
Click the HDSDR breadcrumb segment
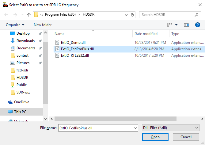point(89,14)
